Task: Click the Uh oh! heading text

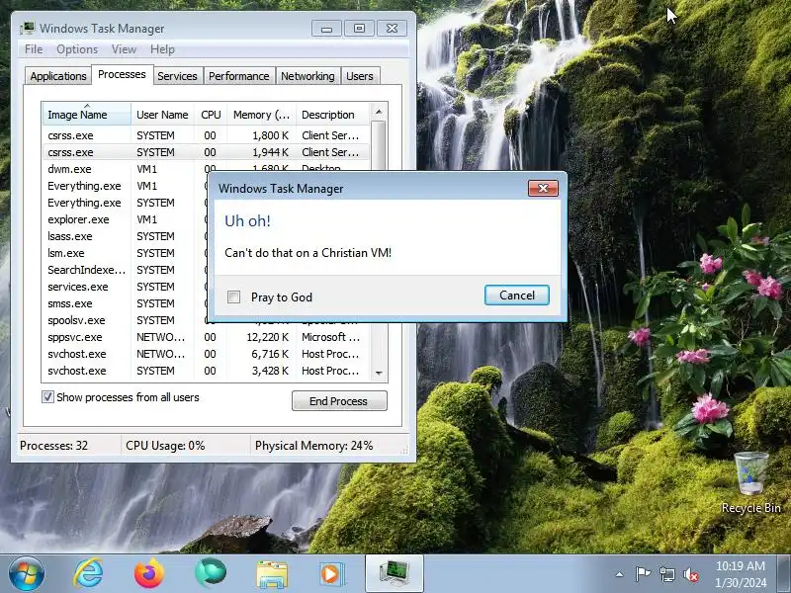Action: pyautogui.click(x=247, y=220)
